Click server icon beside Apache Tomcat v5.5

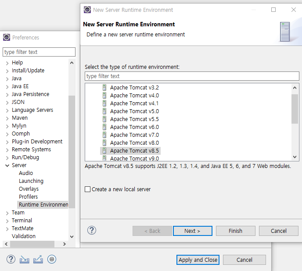[x=104, y=119]
